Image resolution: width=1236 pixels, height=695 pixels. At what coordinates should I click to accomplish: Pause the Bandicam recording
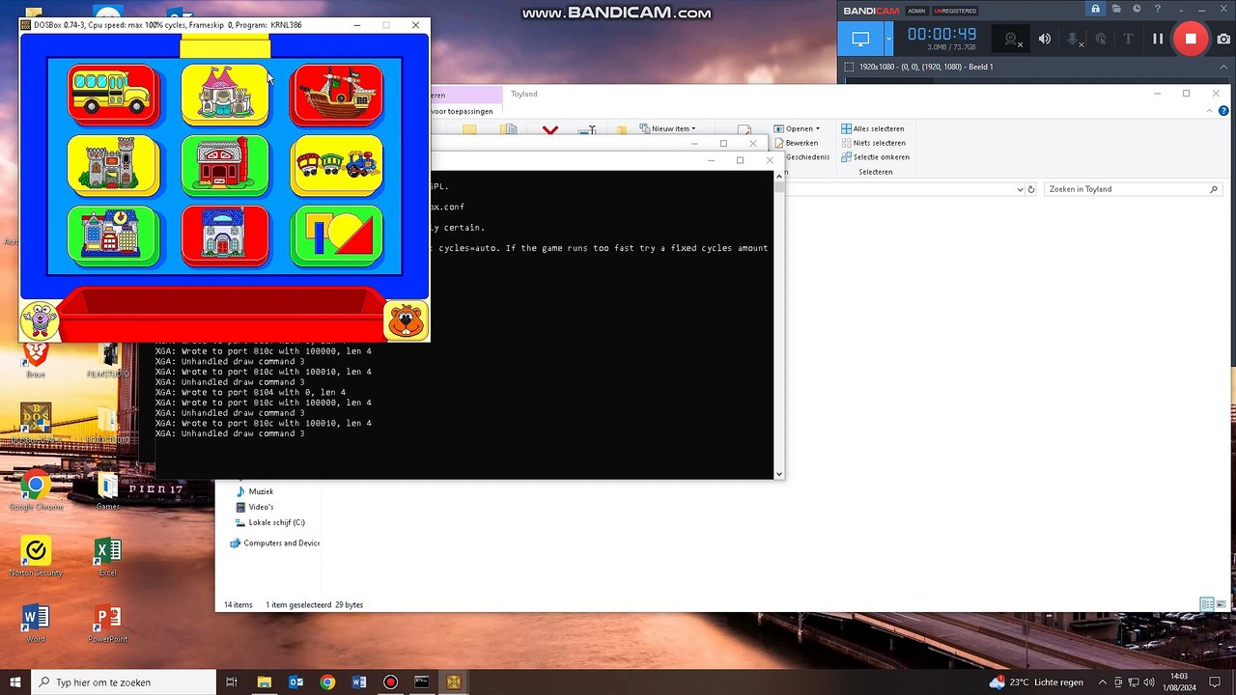coord(1158,39)
